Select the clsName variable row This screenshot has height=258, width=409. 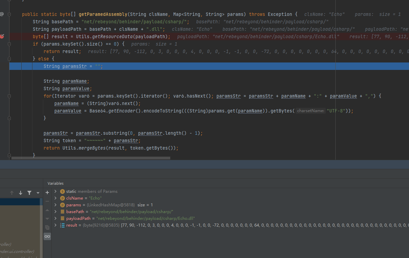(83, 198)
